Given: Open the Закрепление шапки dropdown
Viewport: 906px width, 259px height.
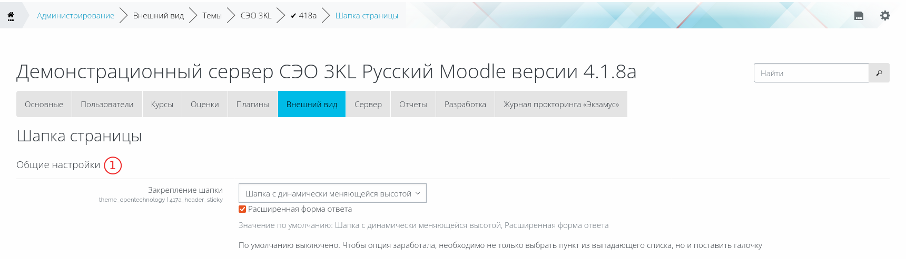Looking at the screenshot, I should pyautogui.click(x=332, y=193).
